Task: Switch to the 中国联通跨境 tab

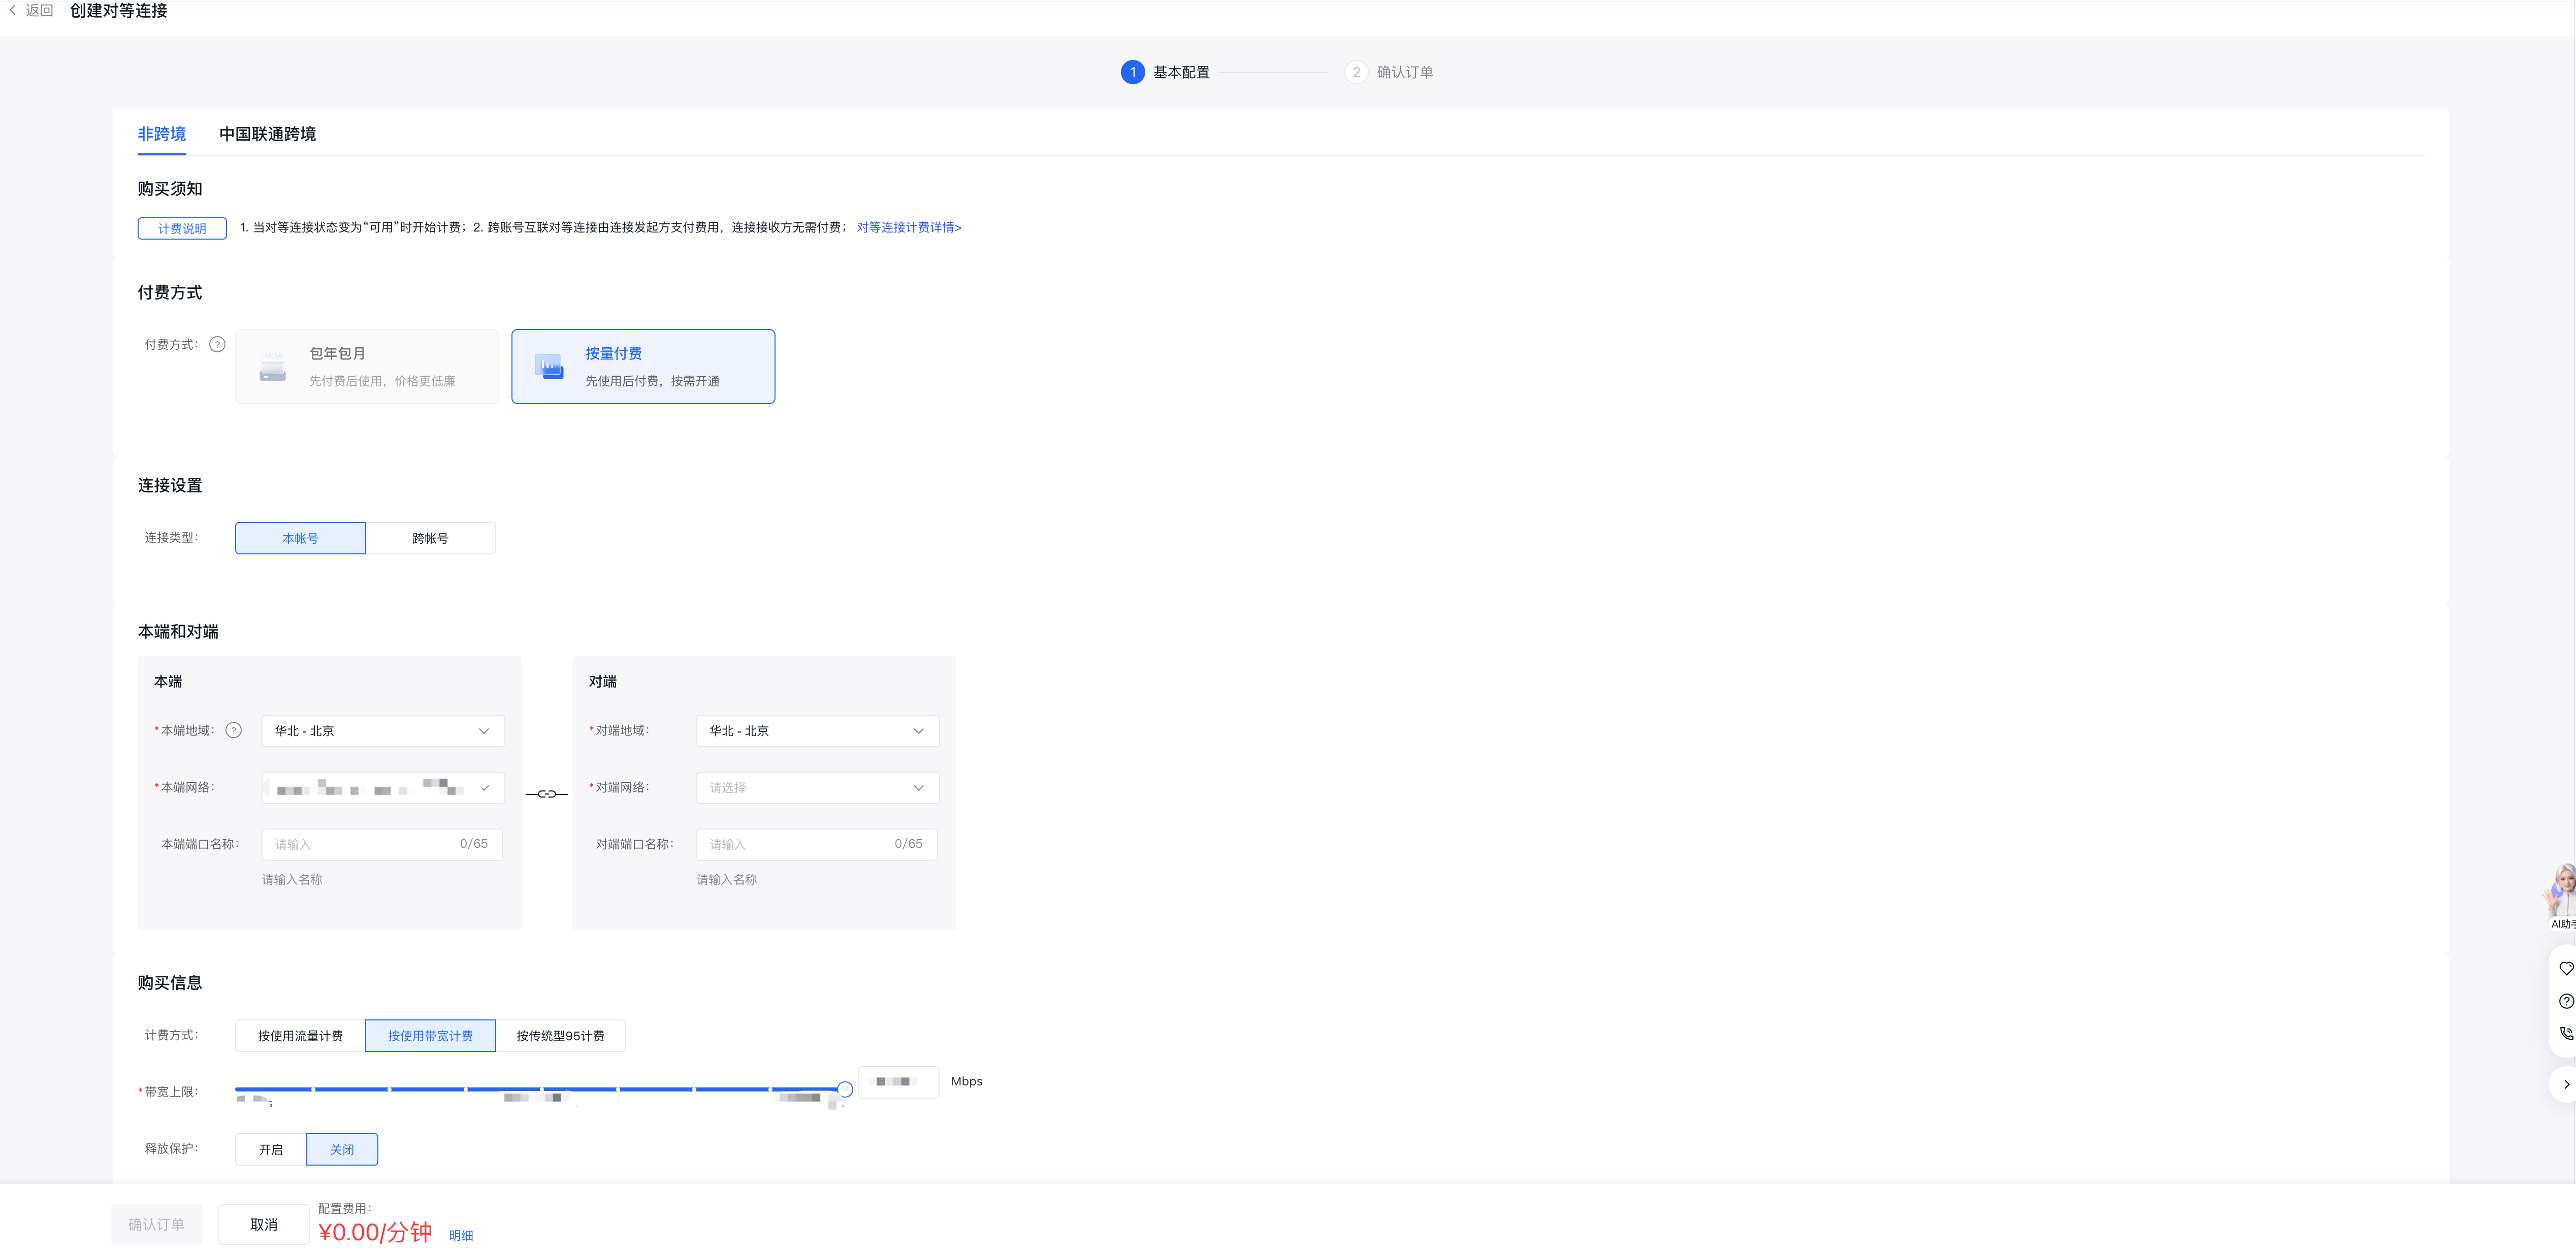Action: (268, 134)
